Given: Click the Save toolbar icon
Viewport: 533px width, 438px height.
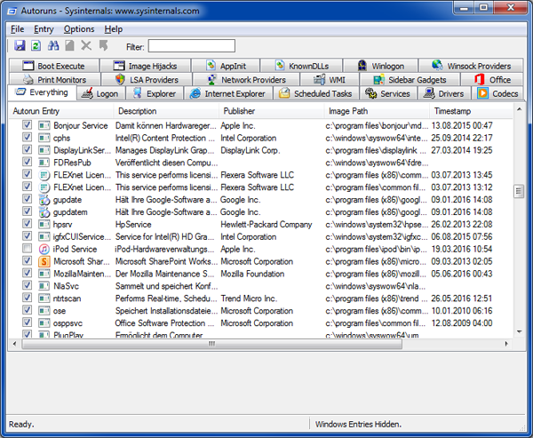Looking at the screenshot, I should click(x=20, y=45).
